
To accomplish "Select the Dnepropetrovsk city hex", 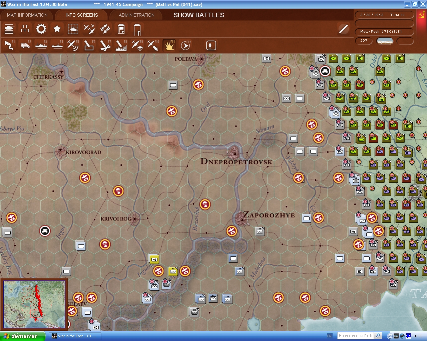I will 235,154.
